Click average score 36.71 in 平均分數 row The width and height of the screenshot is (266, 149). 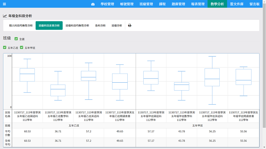coord(58,132)
